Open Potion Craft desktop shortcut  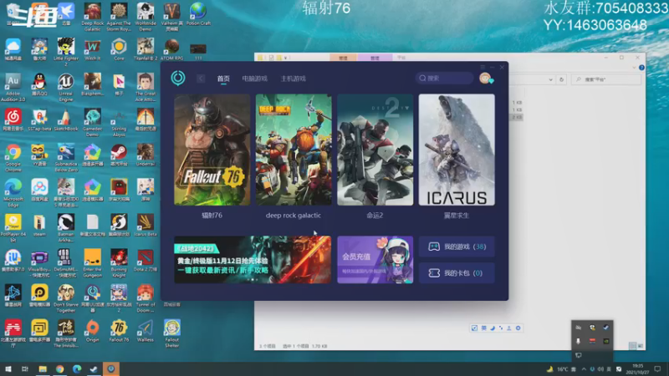(x=198, y=14)
